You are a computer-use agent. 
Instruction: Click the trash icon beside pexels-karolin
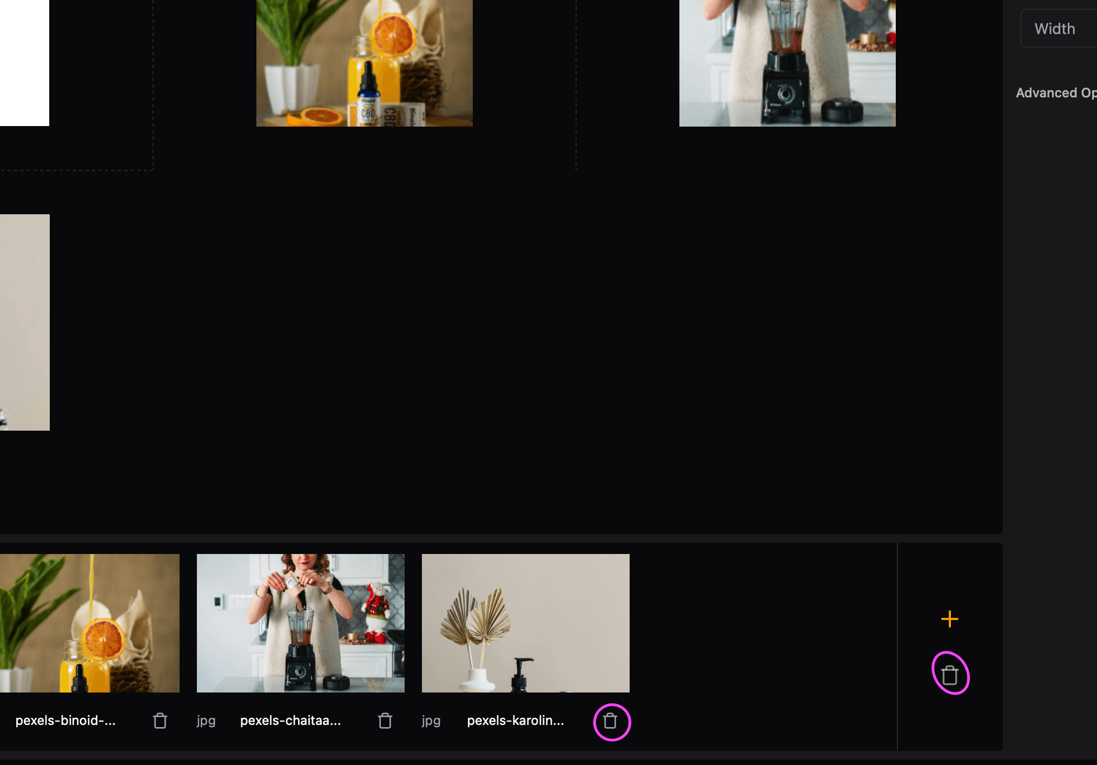(610, 721)
